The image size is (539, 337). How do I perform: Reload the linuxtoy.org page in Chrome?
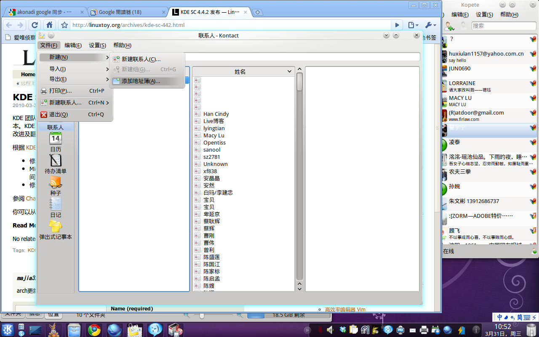click(35, 25)
